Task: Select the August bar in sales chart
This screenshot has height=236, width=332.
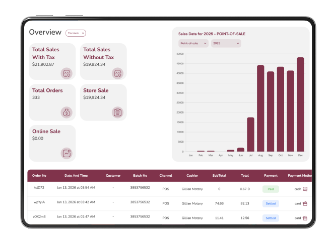Action: (x=260, y=108)
